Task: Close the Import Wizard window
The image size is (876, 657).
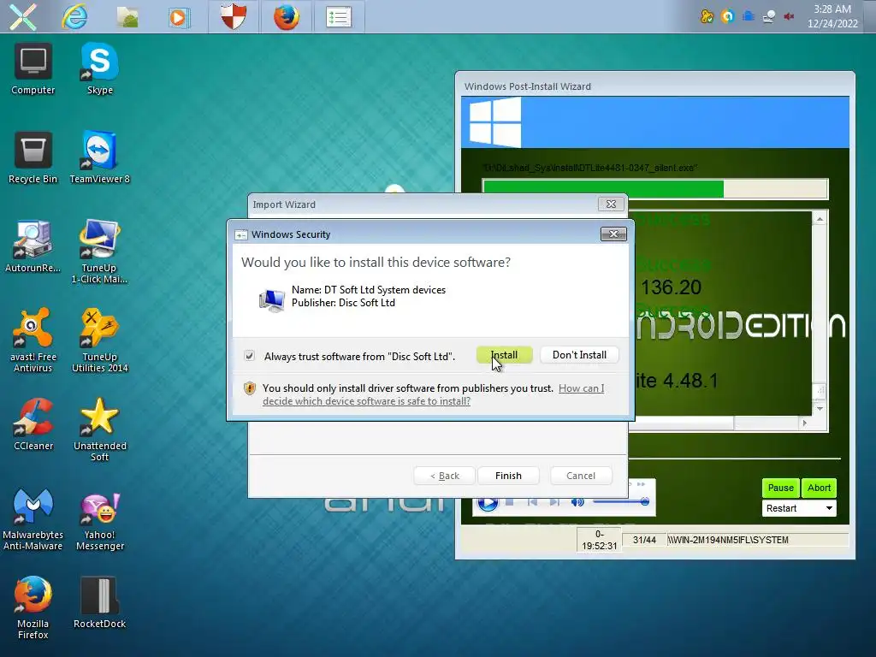Action: 611,204
